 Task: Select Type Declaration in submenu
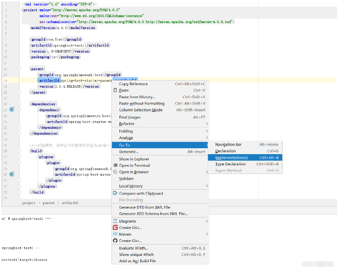point(245,164)
